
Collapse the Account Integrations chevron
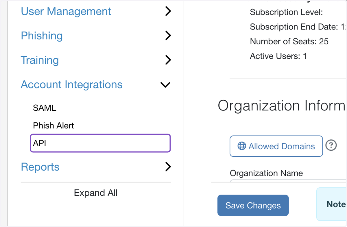point(165,85)
